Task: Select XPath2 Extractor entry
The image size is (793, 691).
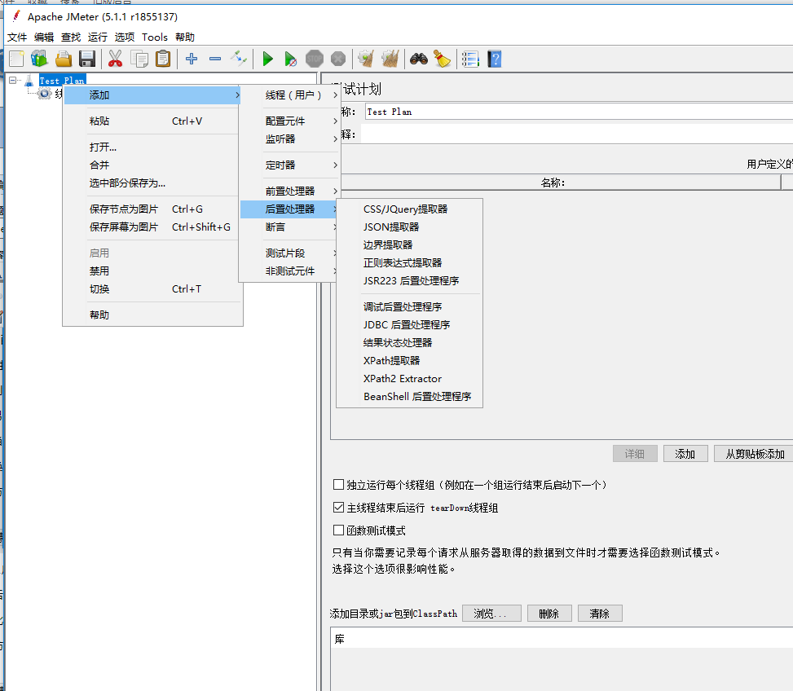Action: (409, 379)
